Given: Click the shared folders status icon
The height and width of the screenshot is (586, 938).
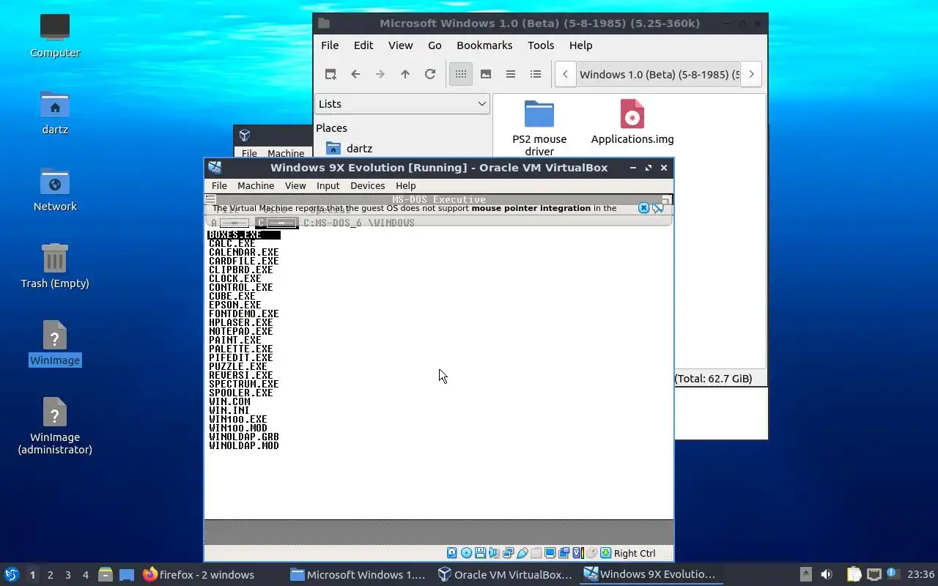Looking at the screenshot, I should coord(536,553).
